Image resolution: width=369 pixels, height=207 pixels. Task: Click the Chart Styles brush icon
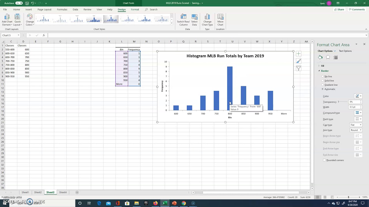pyautogui.click(x=298, y=61)
